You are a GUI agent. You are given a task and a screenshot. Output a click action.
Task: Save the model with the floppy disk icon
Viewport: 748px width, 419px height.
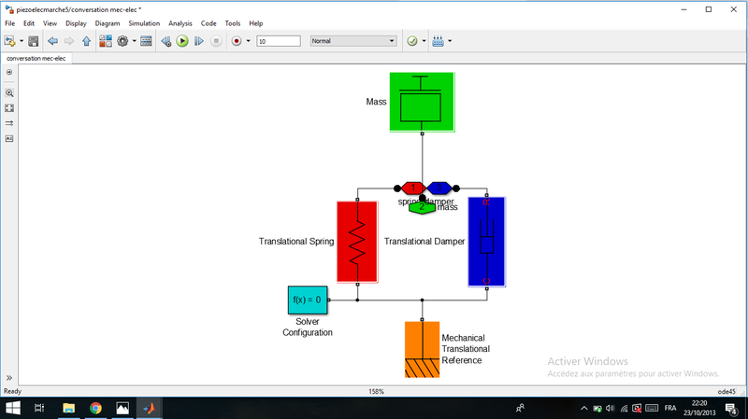pos(34,41)
